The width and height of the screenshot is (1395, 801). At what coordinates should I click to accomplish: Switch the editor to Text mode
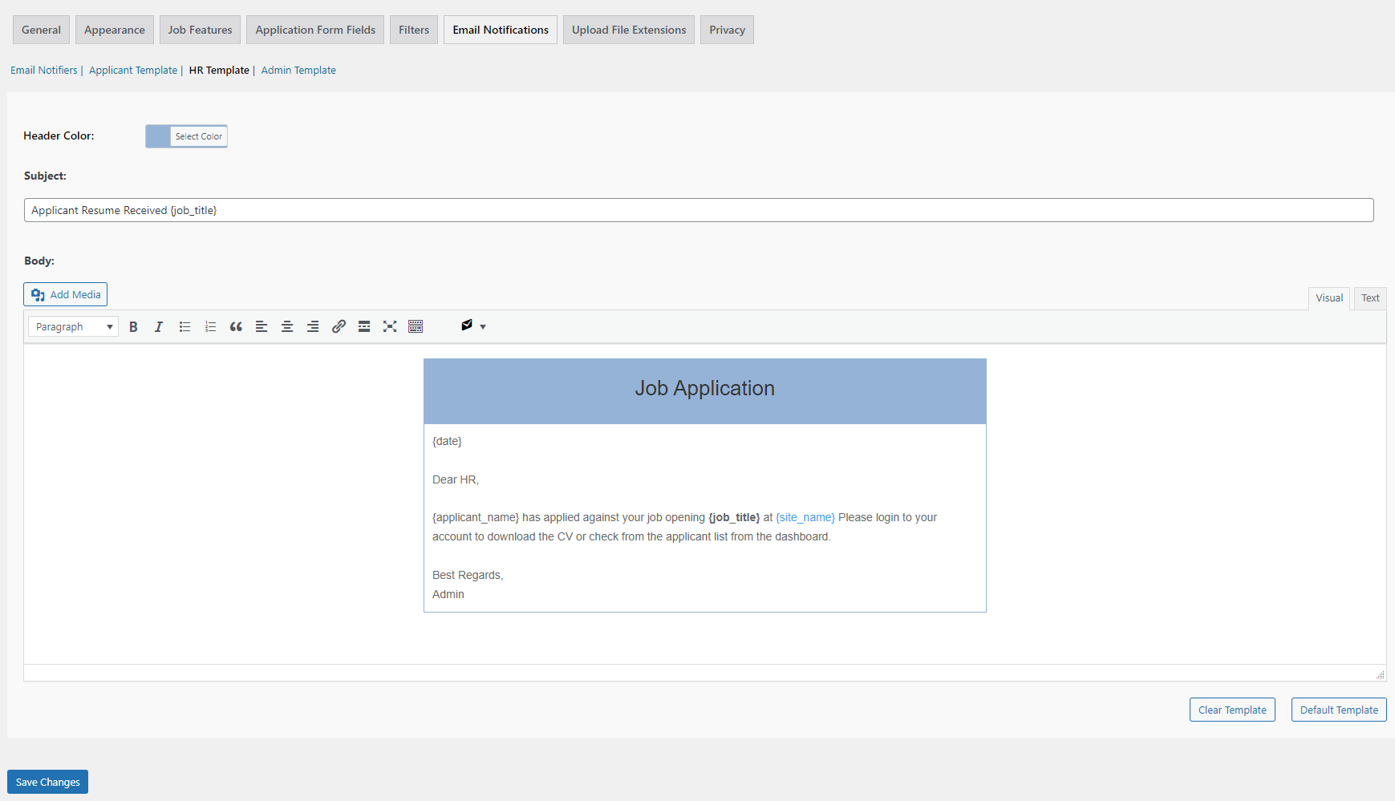click(x=1369, y=297)
